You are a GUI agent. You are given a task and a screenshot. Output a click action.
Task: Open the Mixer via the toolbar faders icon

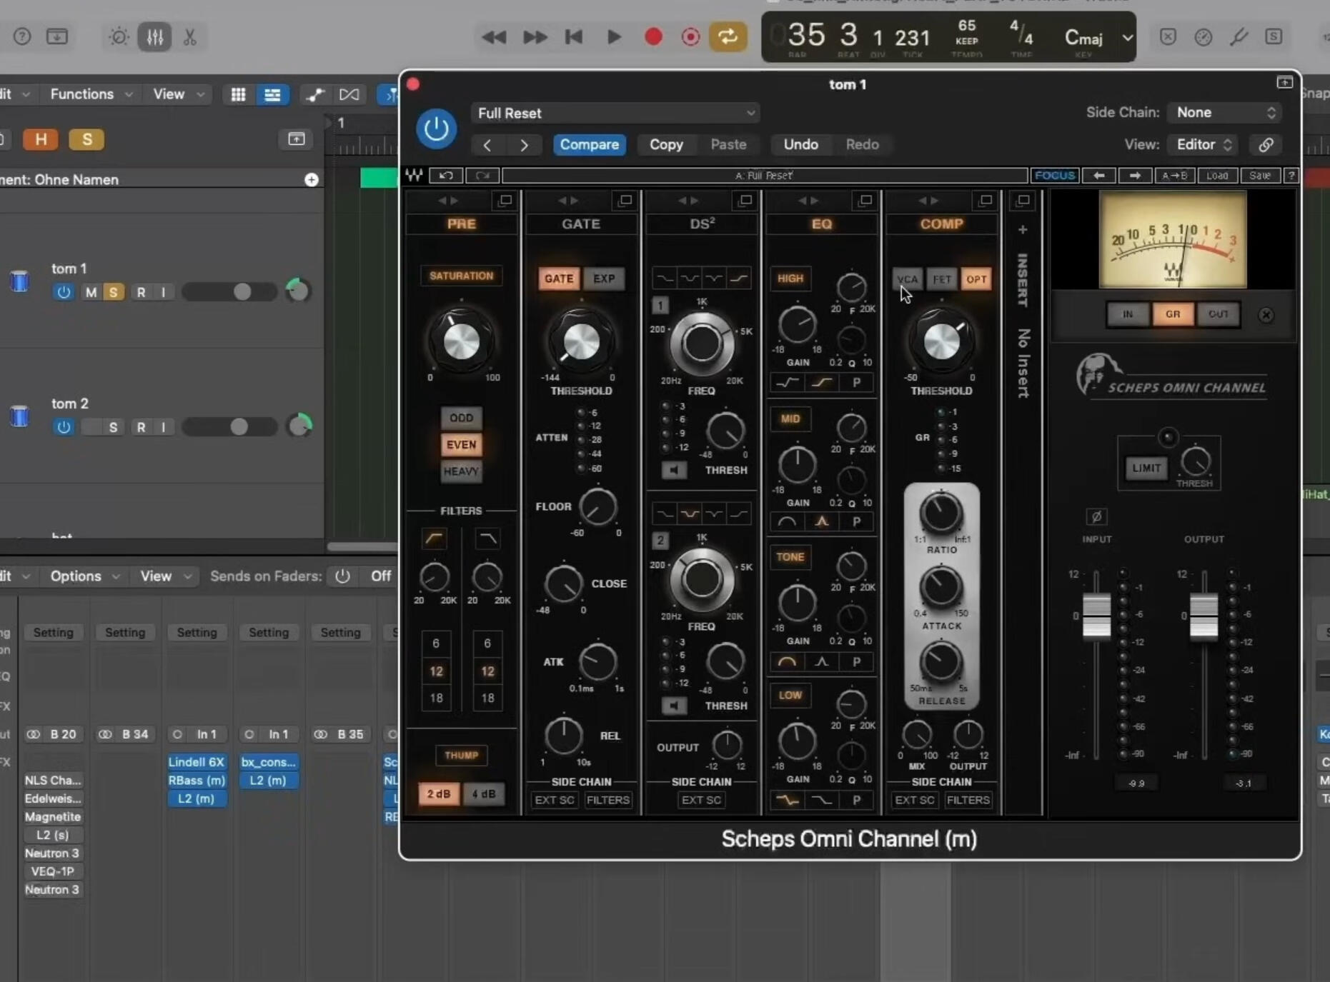point(154,36)
